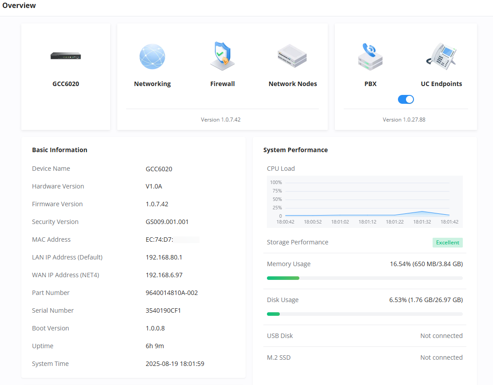Toggle the PBX module switch off
493x385 pixels.
[x=406, y=99]
